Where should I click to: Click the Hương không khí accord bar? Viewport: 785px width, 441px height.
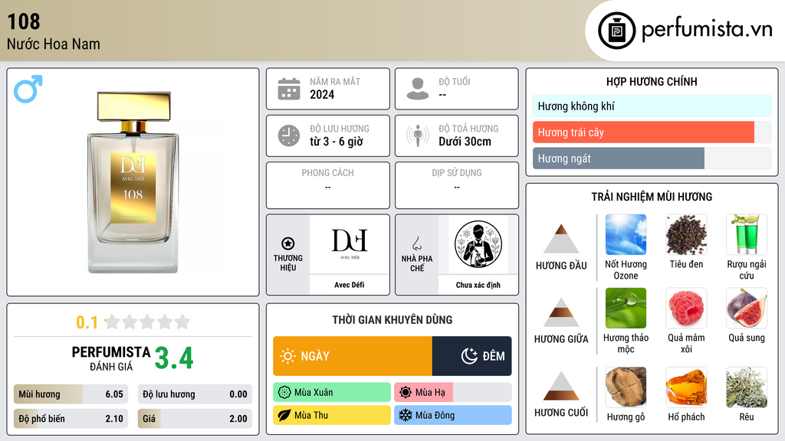(x=652, y=106)
